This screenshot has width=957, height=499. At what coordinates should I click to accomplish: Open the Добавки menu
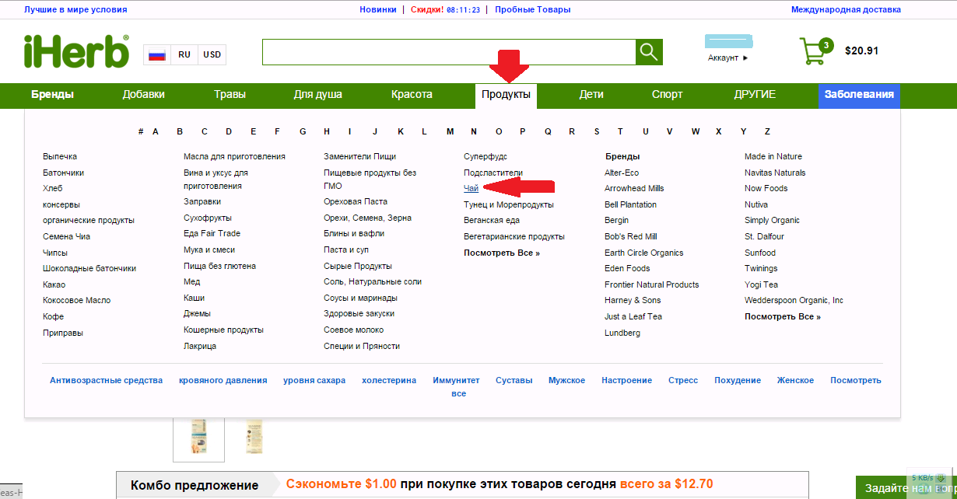(x=144, y=94)
